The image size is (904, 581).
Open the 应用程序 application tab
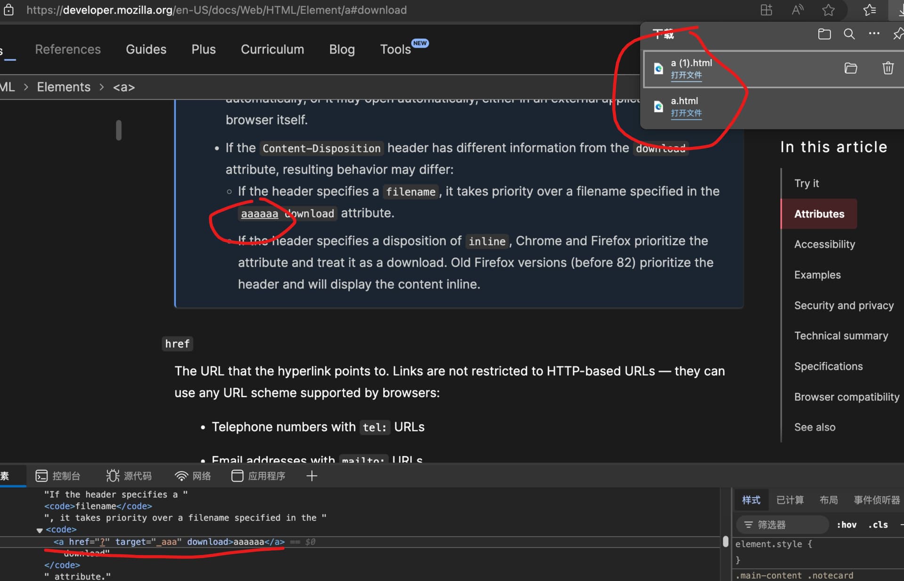click(258, 476)
